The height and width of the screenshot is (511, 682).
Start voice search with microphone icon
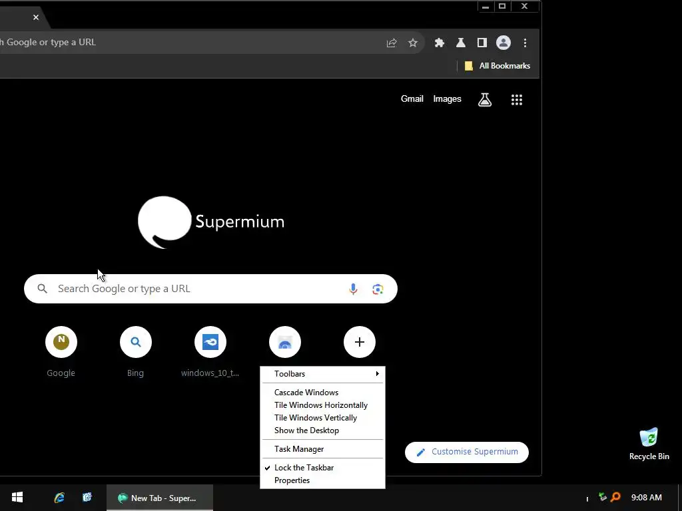[353, 289]
